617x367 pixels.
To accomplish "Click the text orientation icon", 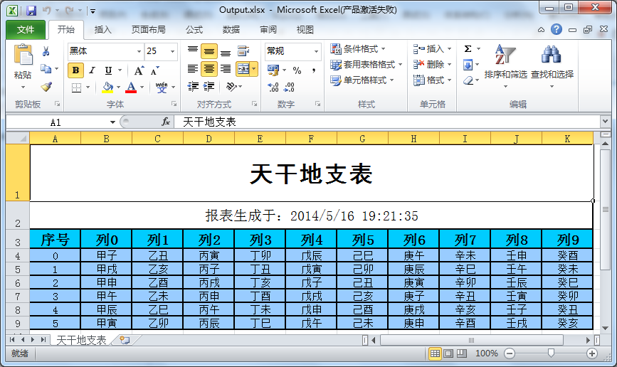I will pos(232,87).
